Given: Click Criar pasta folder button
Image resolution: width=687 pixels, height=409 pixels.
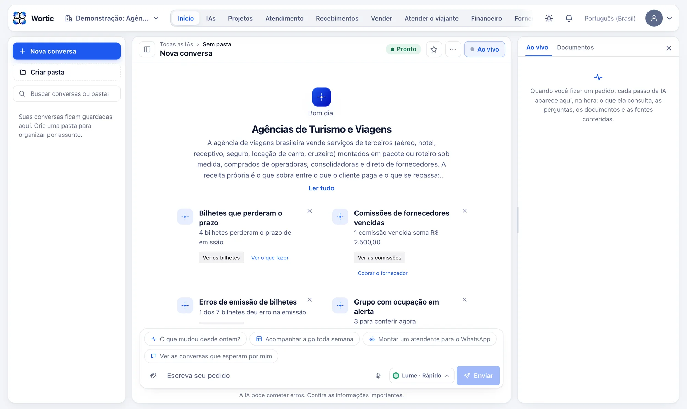Looking at the screenshot, I should (x=67, y=72).
